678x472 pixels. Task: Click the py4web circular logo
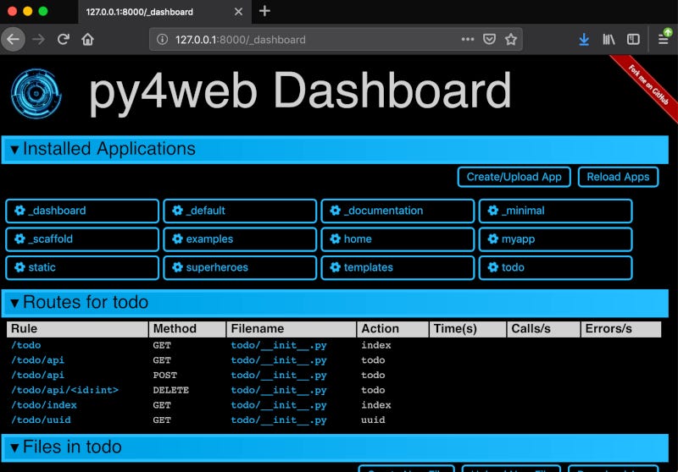(x=36, y=93)
